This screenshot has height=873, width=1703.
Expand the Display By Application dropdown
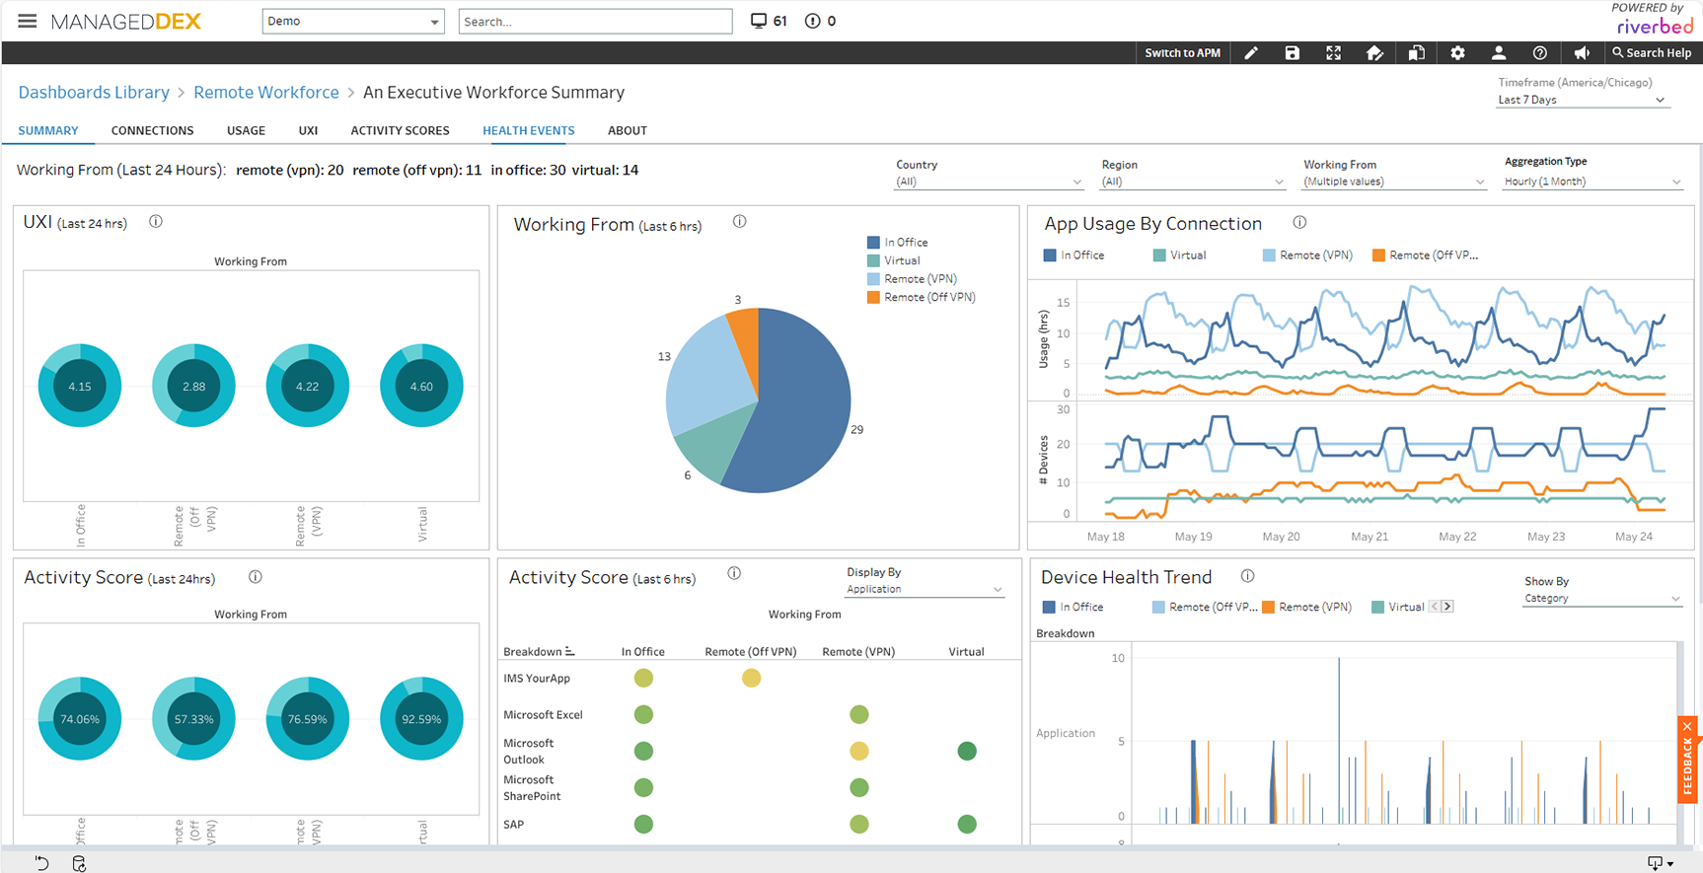924,589
